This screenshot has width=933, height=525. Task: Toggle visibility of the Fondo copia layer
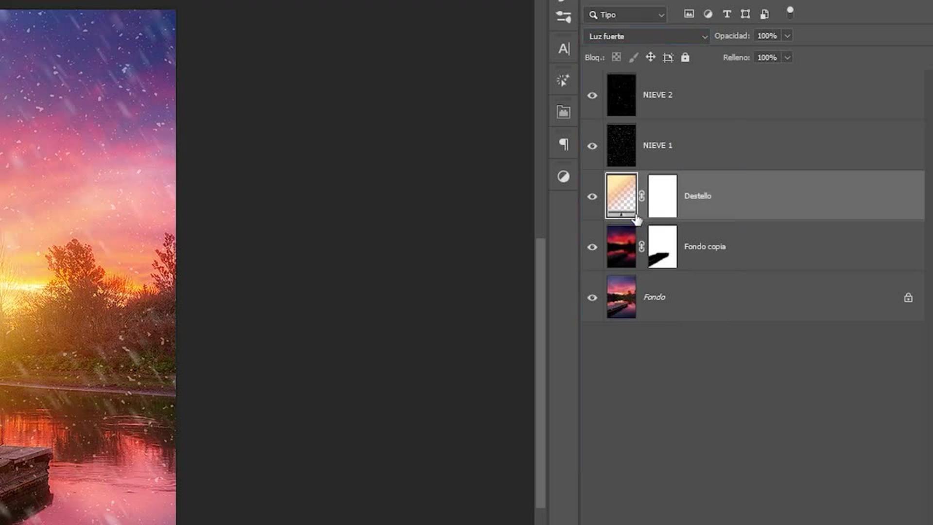click(592, 247)
